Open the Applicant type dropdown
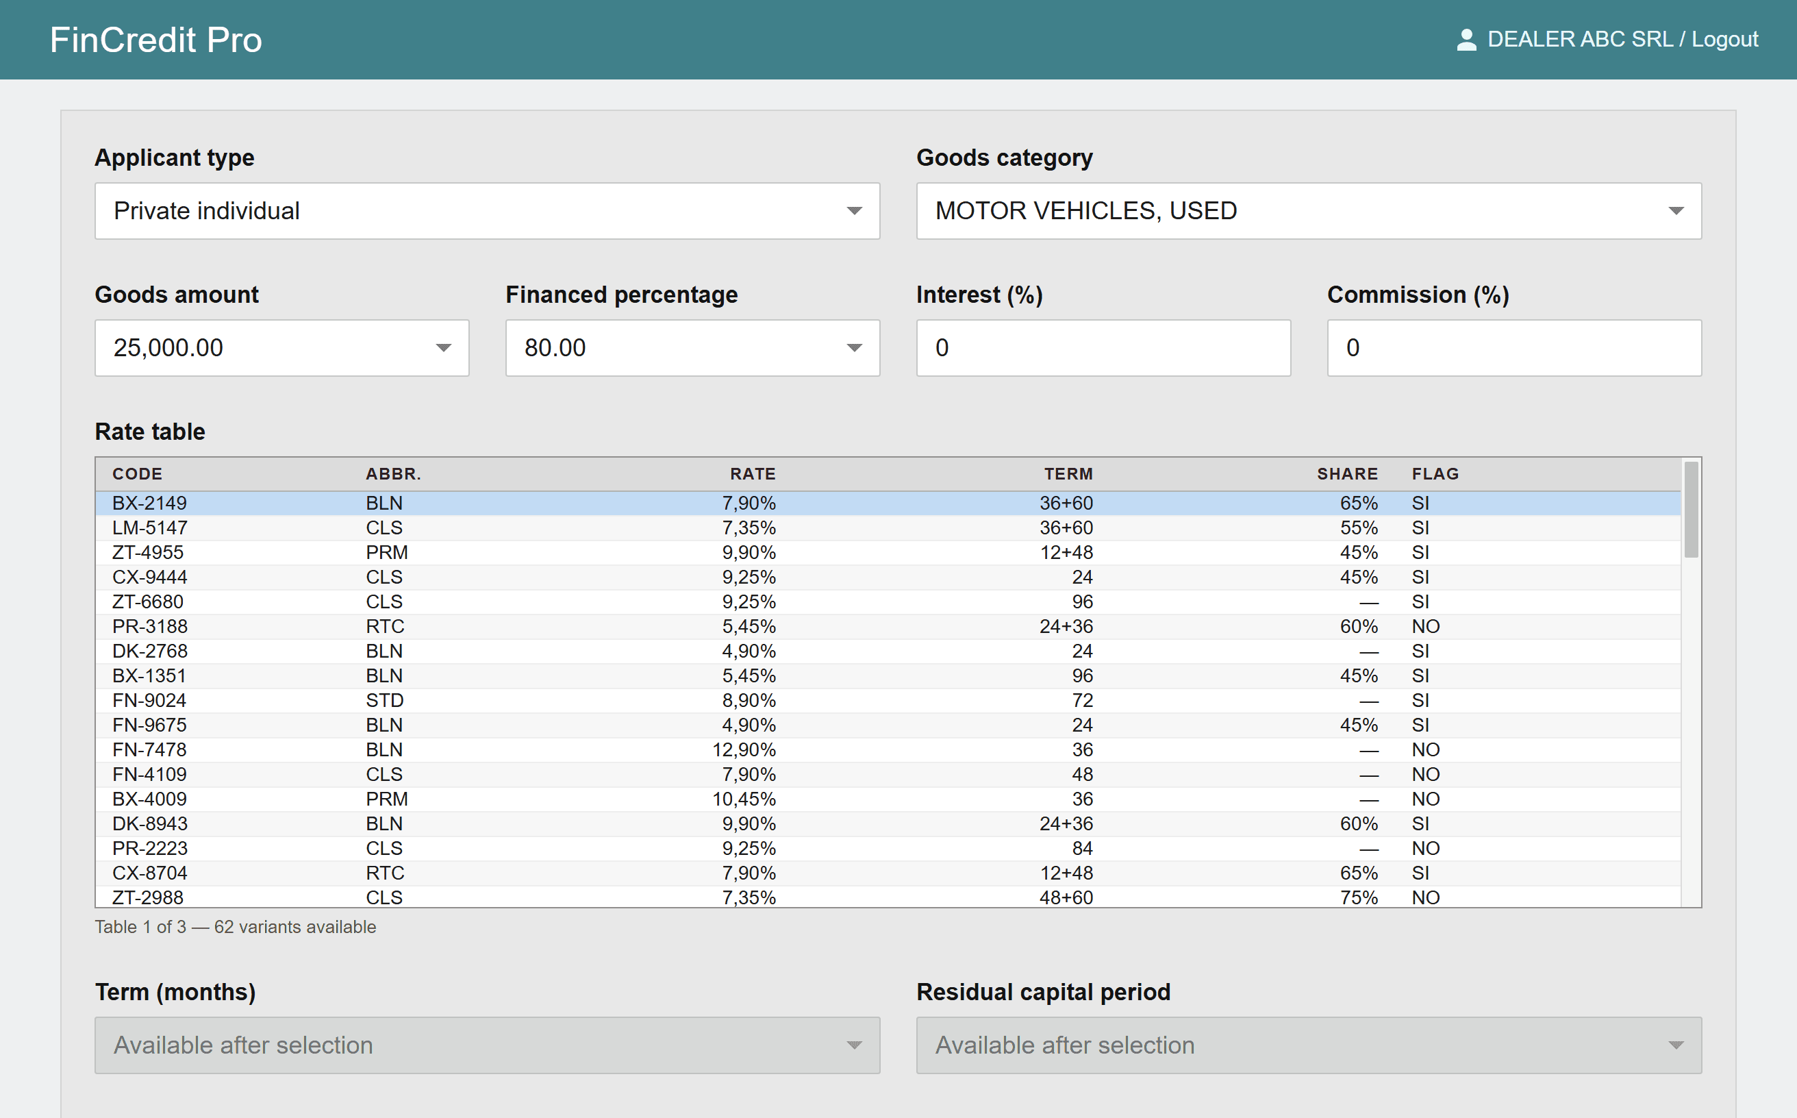 (487, 211)
